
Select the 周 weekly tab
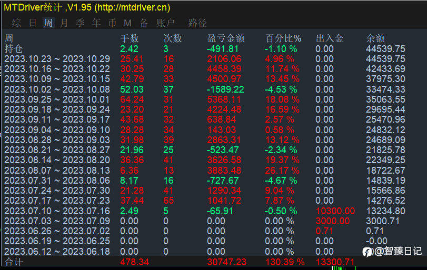(48, 23)
